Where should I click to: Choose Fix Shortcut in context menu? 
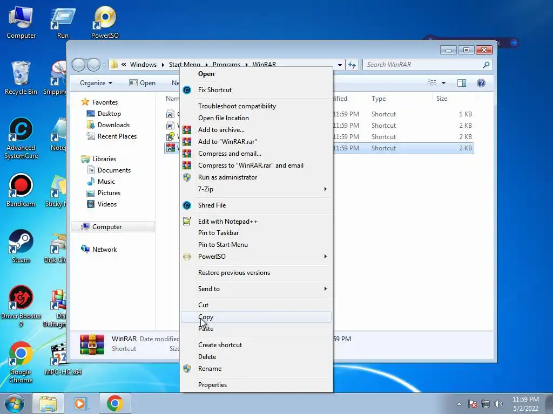(257, 90)
